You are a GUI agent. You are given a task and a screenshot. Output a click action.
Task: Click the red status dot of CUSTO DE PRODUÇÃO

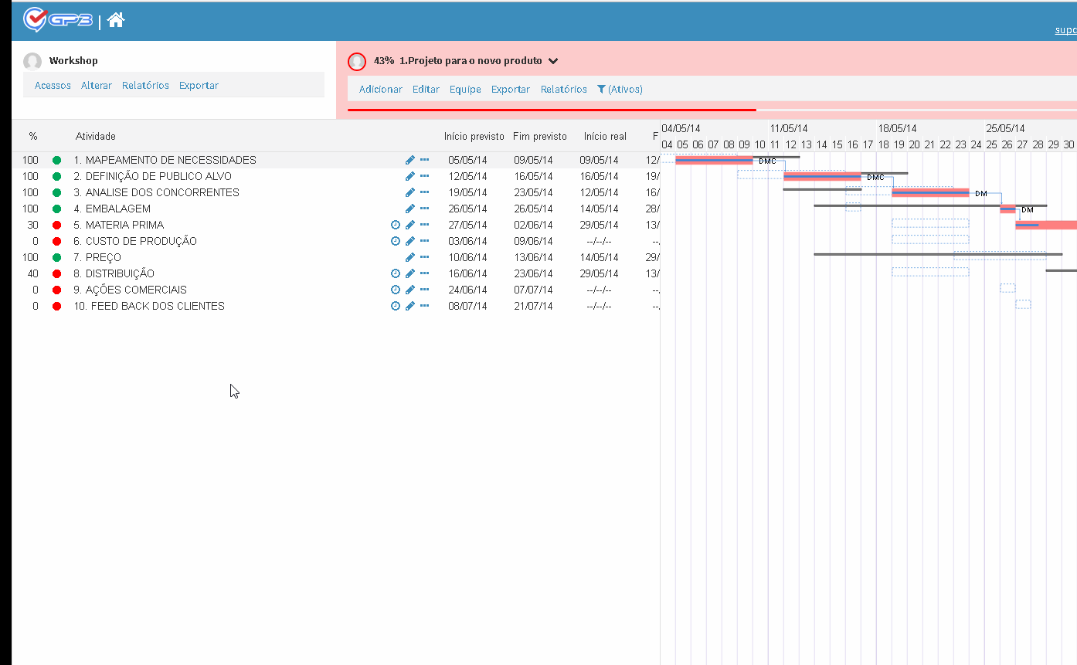click(x=56, y=241)
